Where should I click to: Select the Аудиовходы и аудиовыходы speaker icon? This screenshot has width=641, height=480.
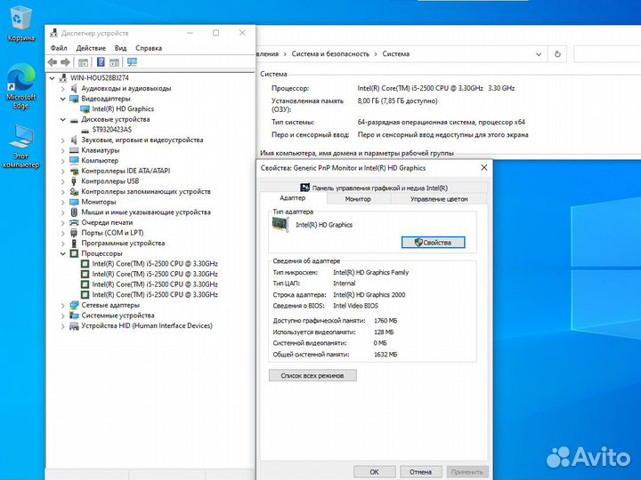pyautogui.click(x=74, y=88)
